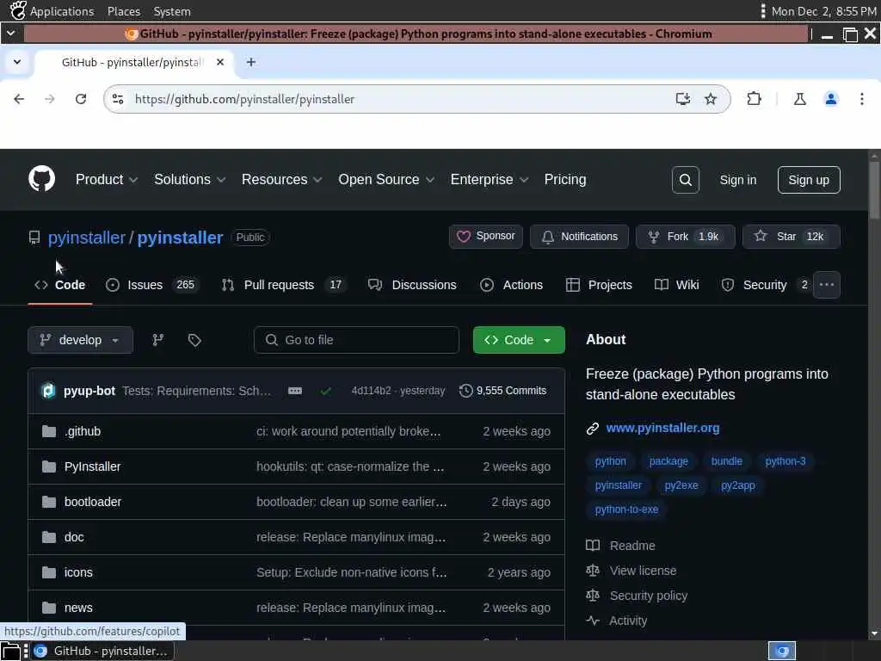Click the browser forward arrow
The width and height of the screenshot is (881, 661).
click(50, 99)
